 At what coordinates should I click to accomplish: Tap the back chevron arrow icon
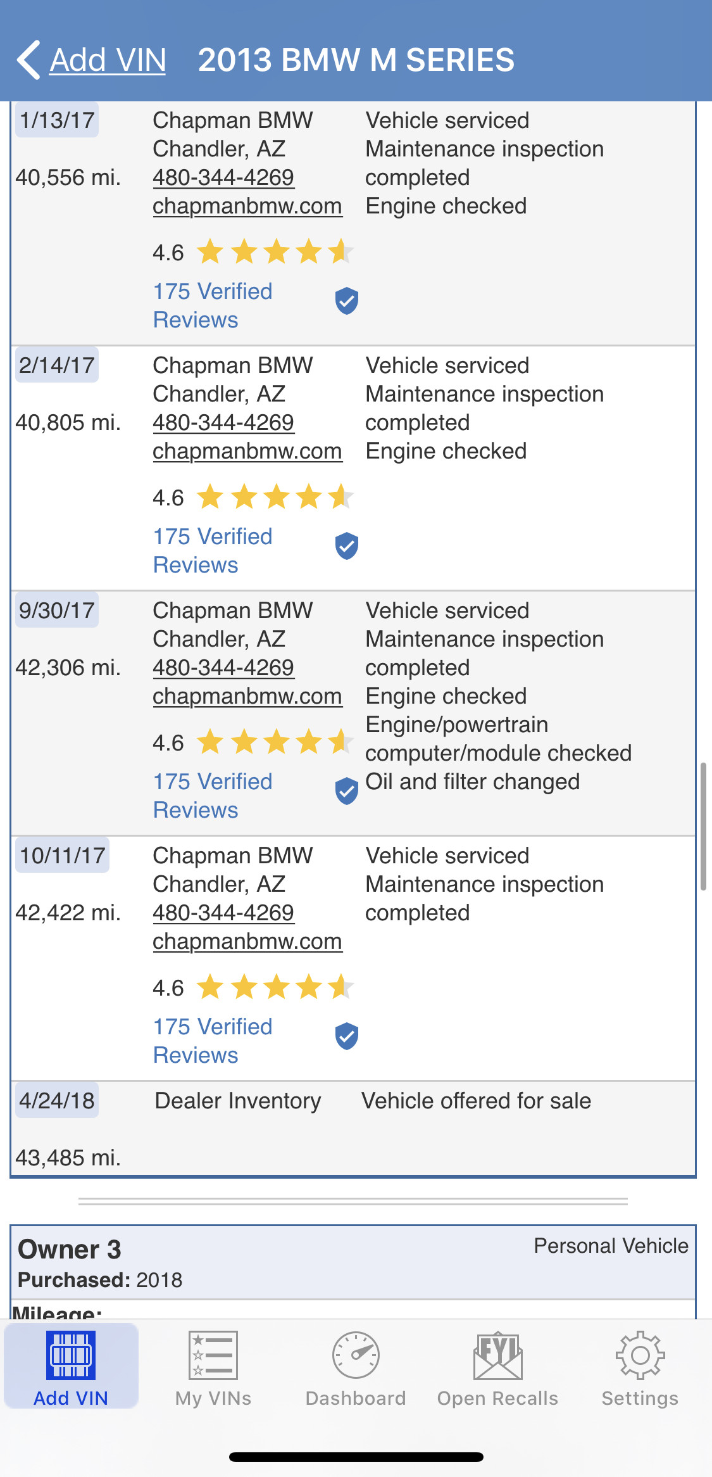coord(28,60)
